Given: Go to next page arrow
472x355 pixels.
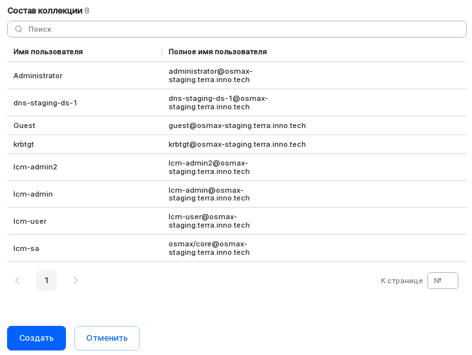Looking at the screenshot, I should pos(76,281).
